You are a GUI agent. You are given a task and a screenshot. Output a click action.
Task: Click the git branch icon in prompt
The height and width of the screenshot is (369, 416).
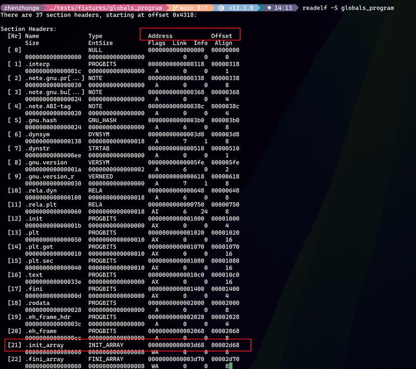(x=174, y=8)
